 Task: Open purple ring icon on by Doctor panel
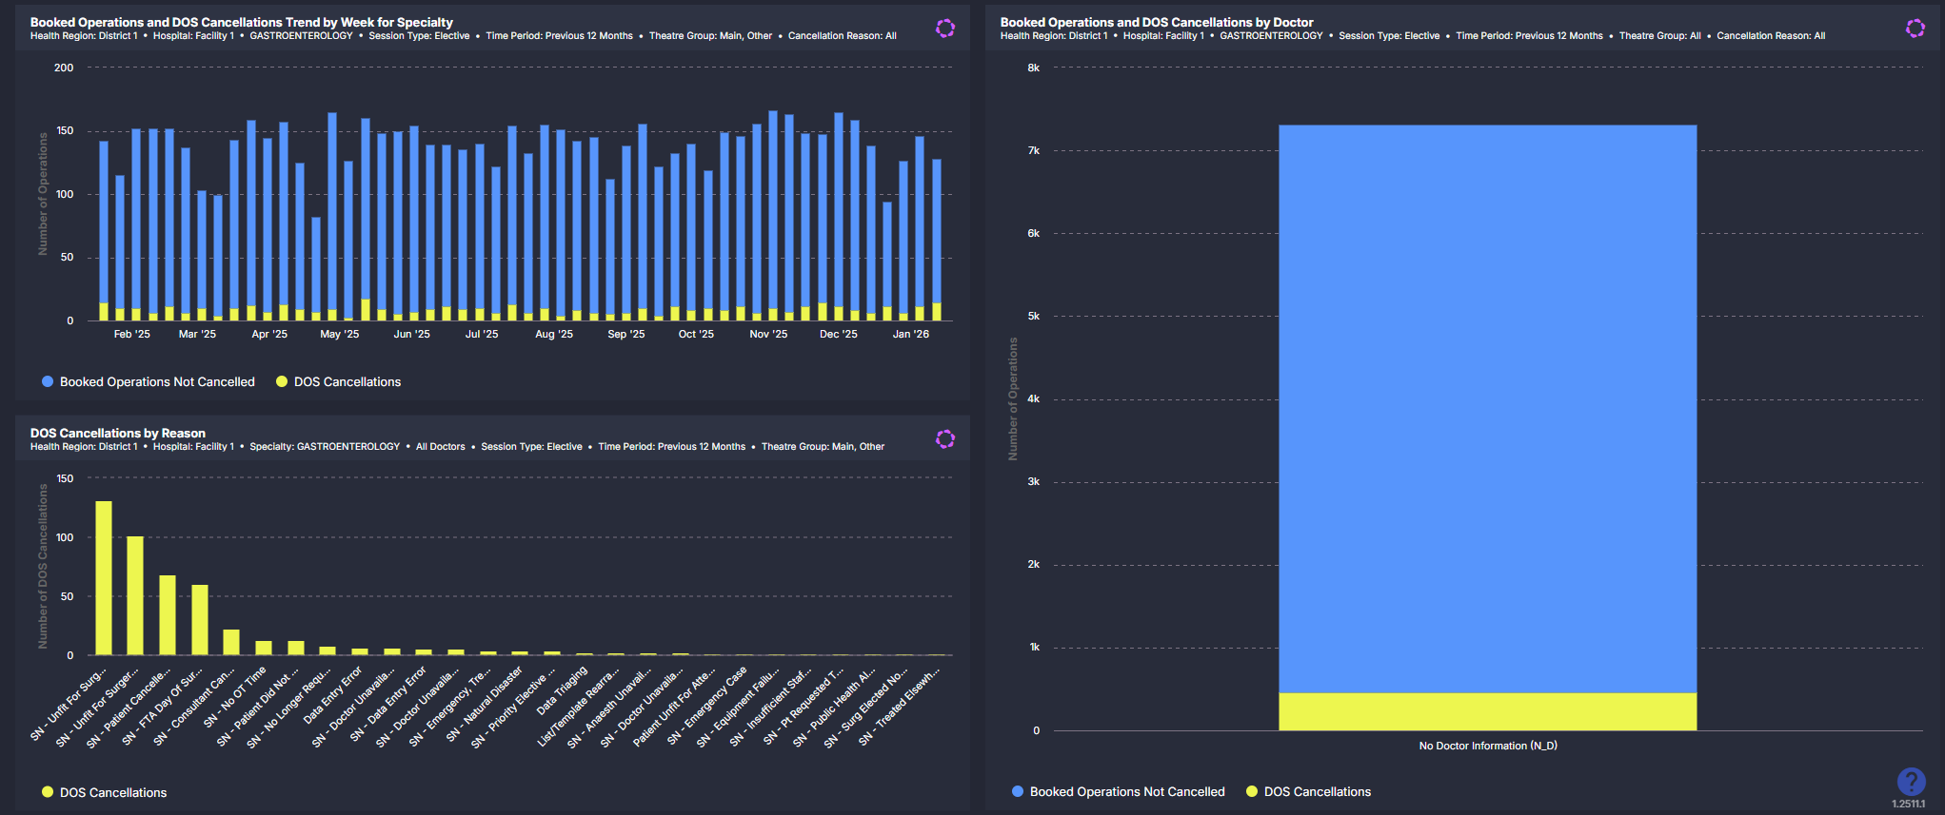tap(1915, 29)
